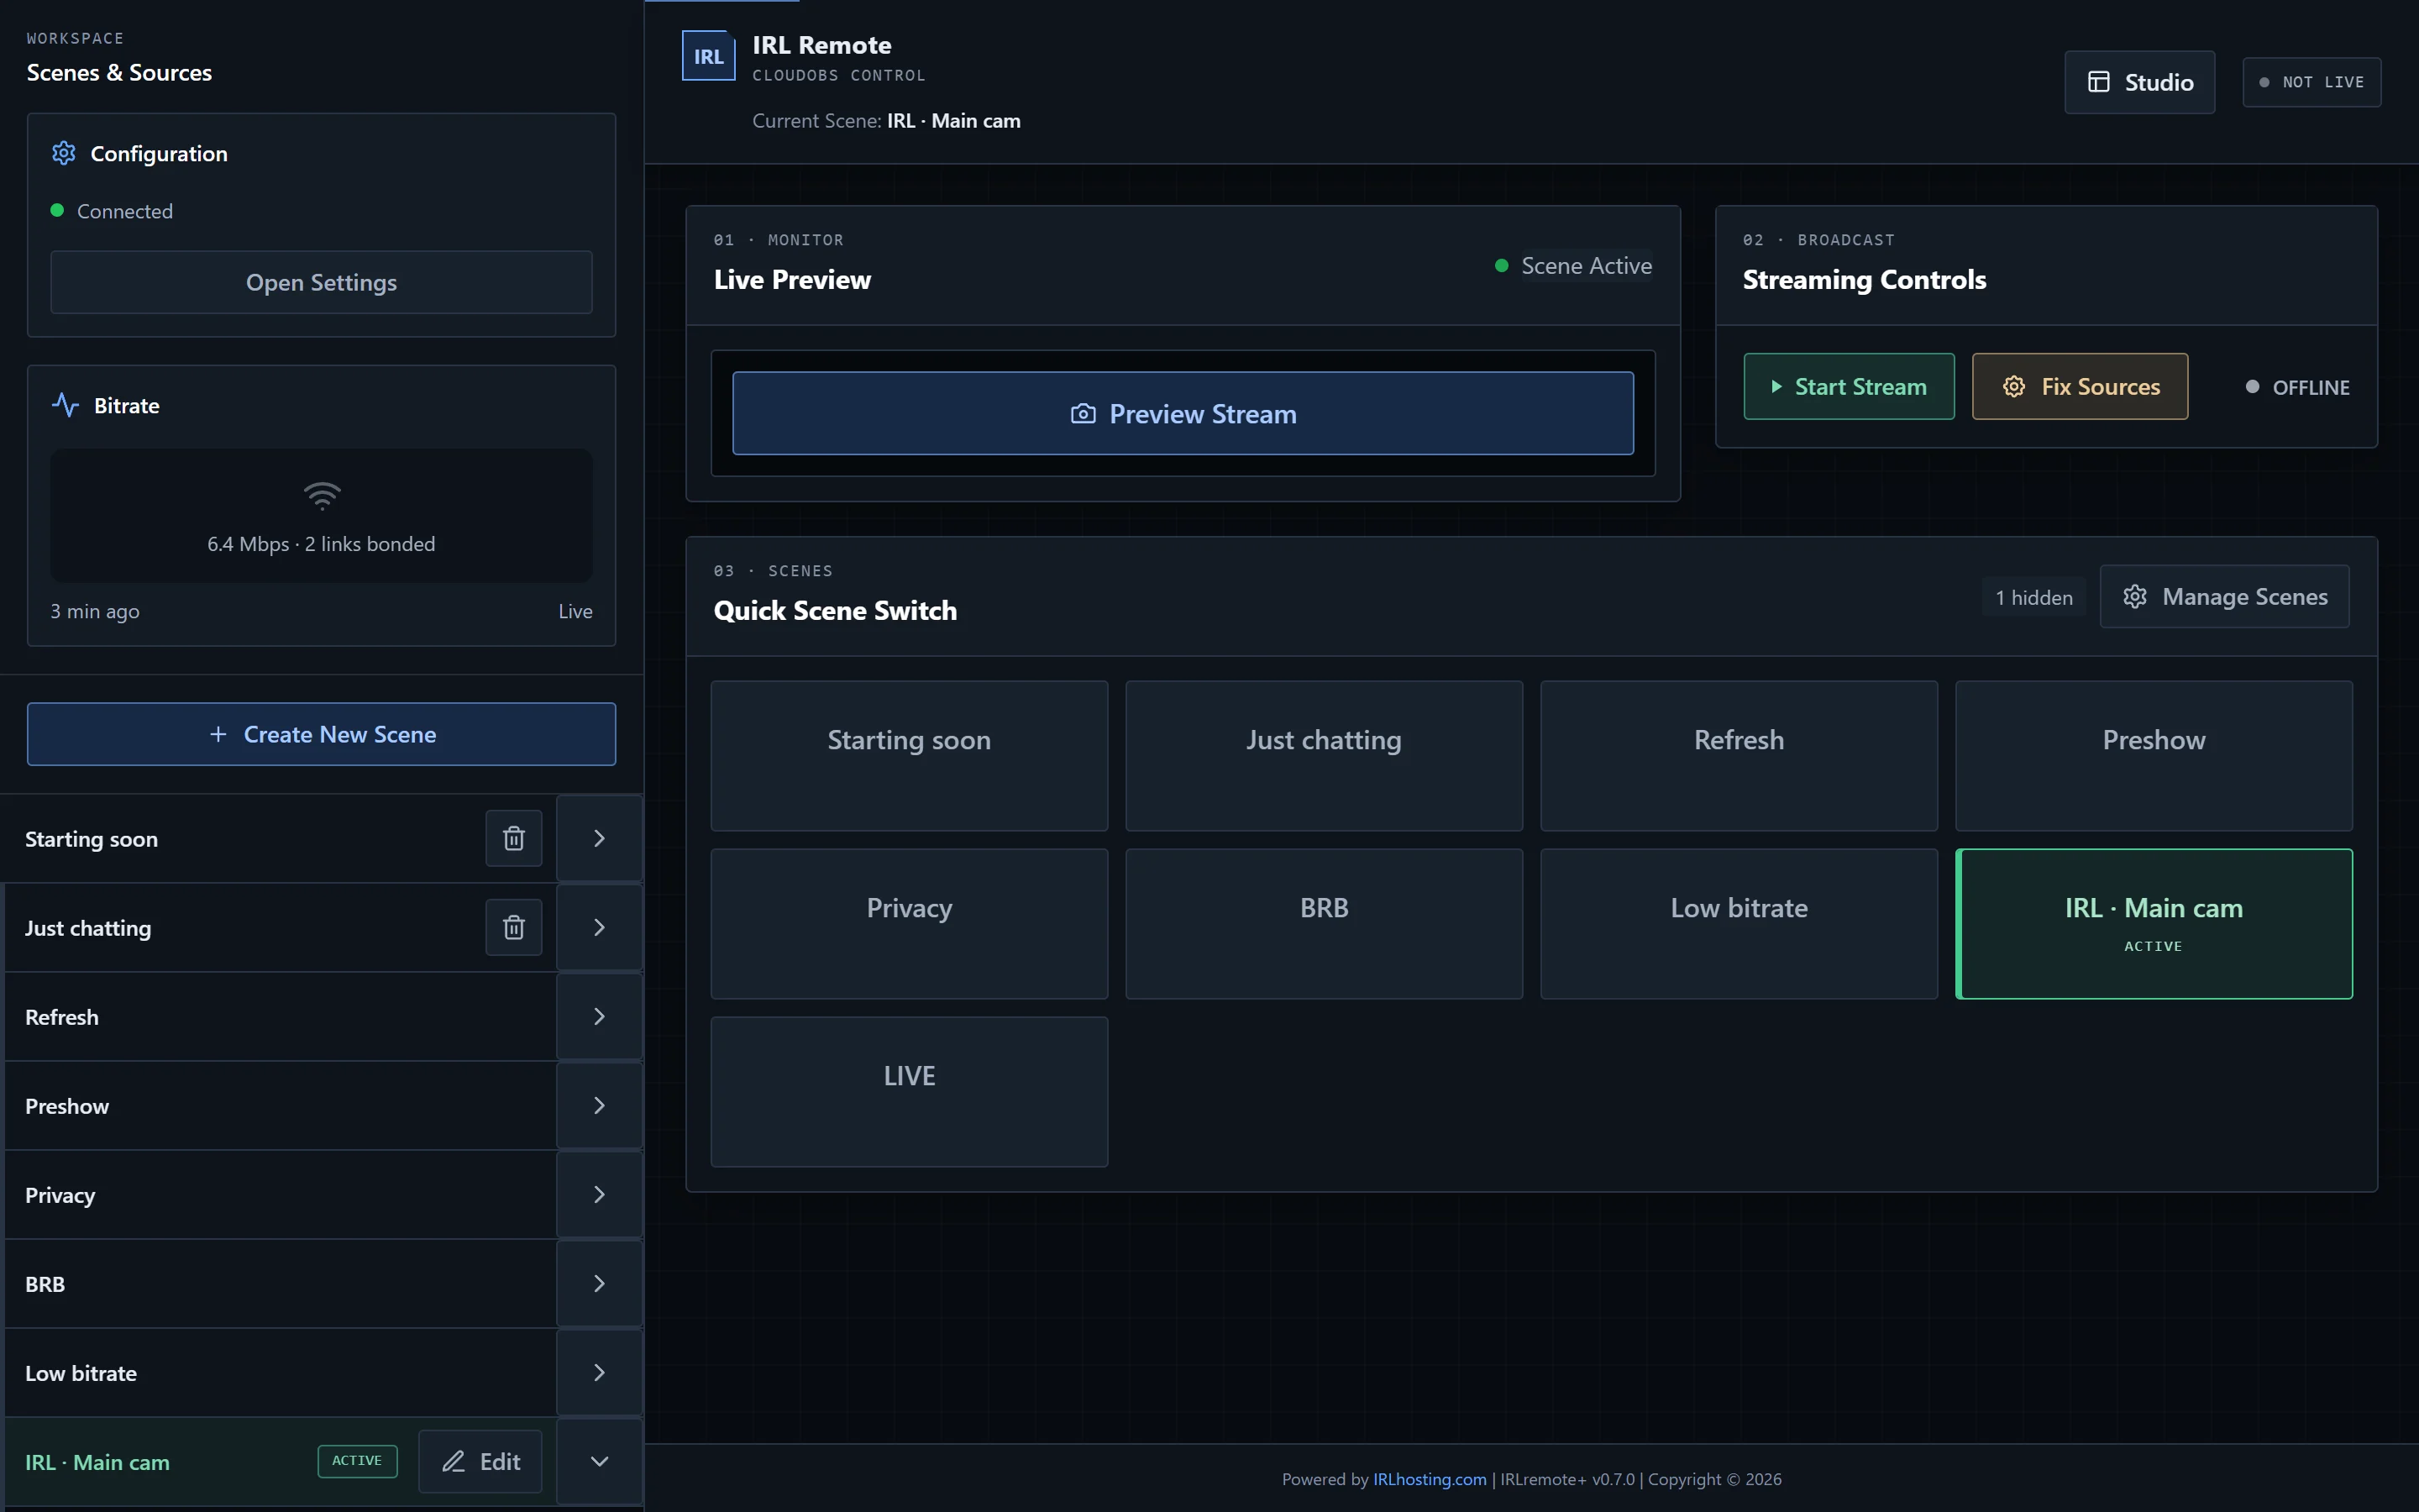2419x1512 pixels.
Task: Open Settings in Configuration panel
Action: (x=321, y=282)
